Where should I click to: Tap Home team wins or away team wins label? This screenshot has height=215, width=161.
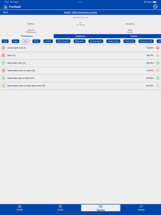26,86
